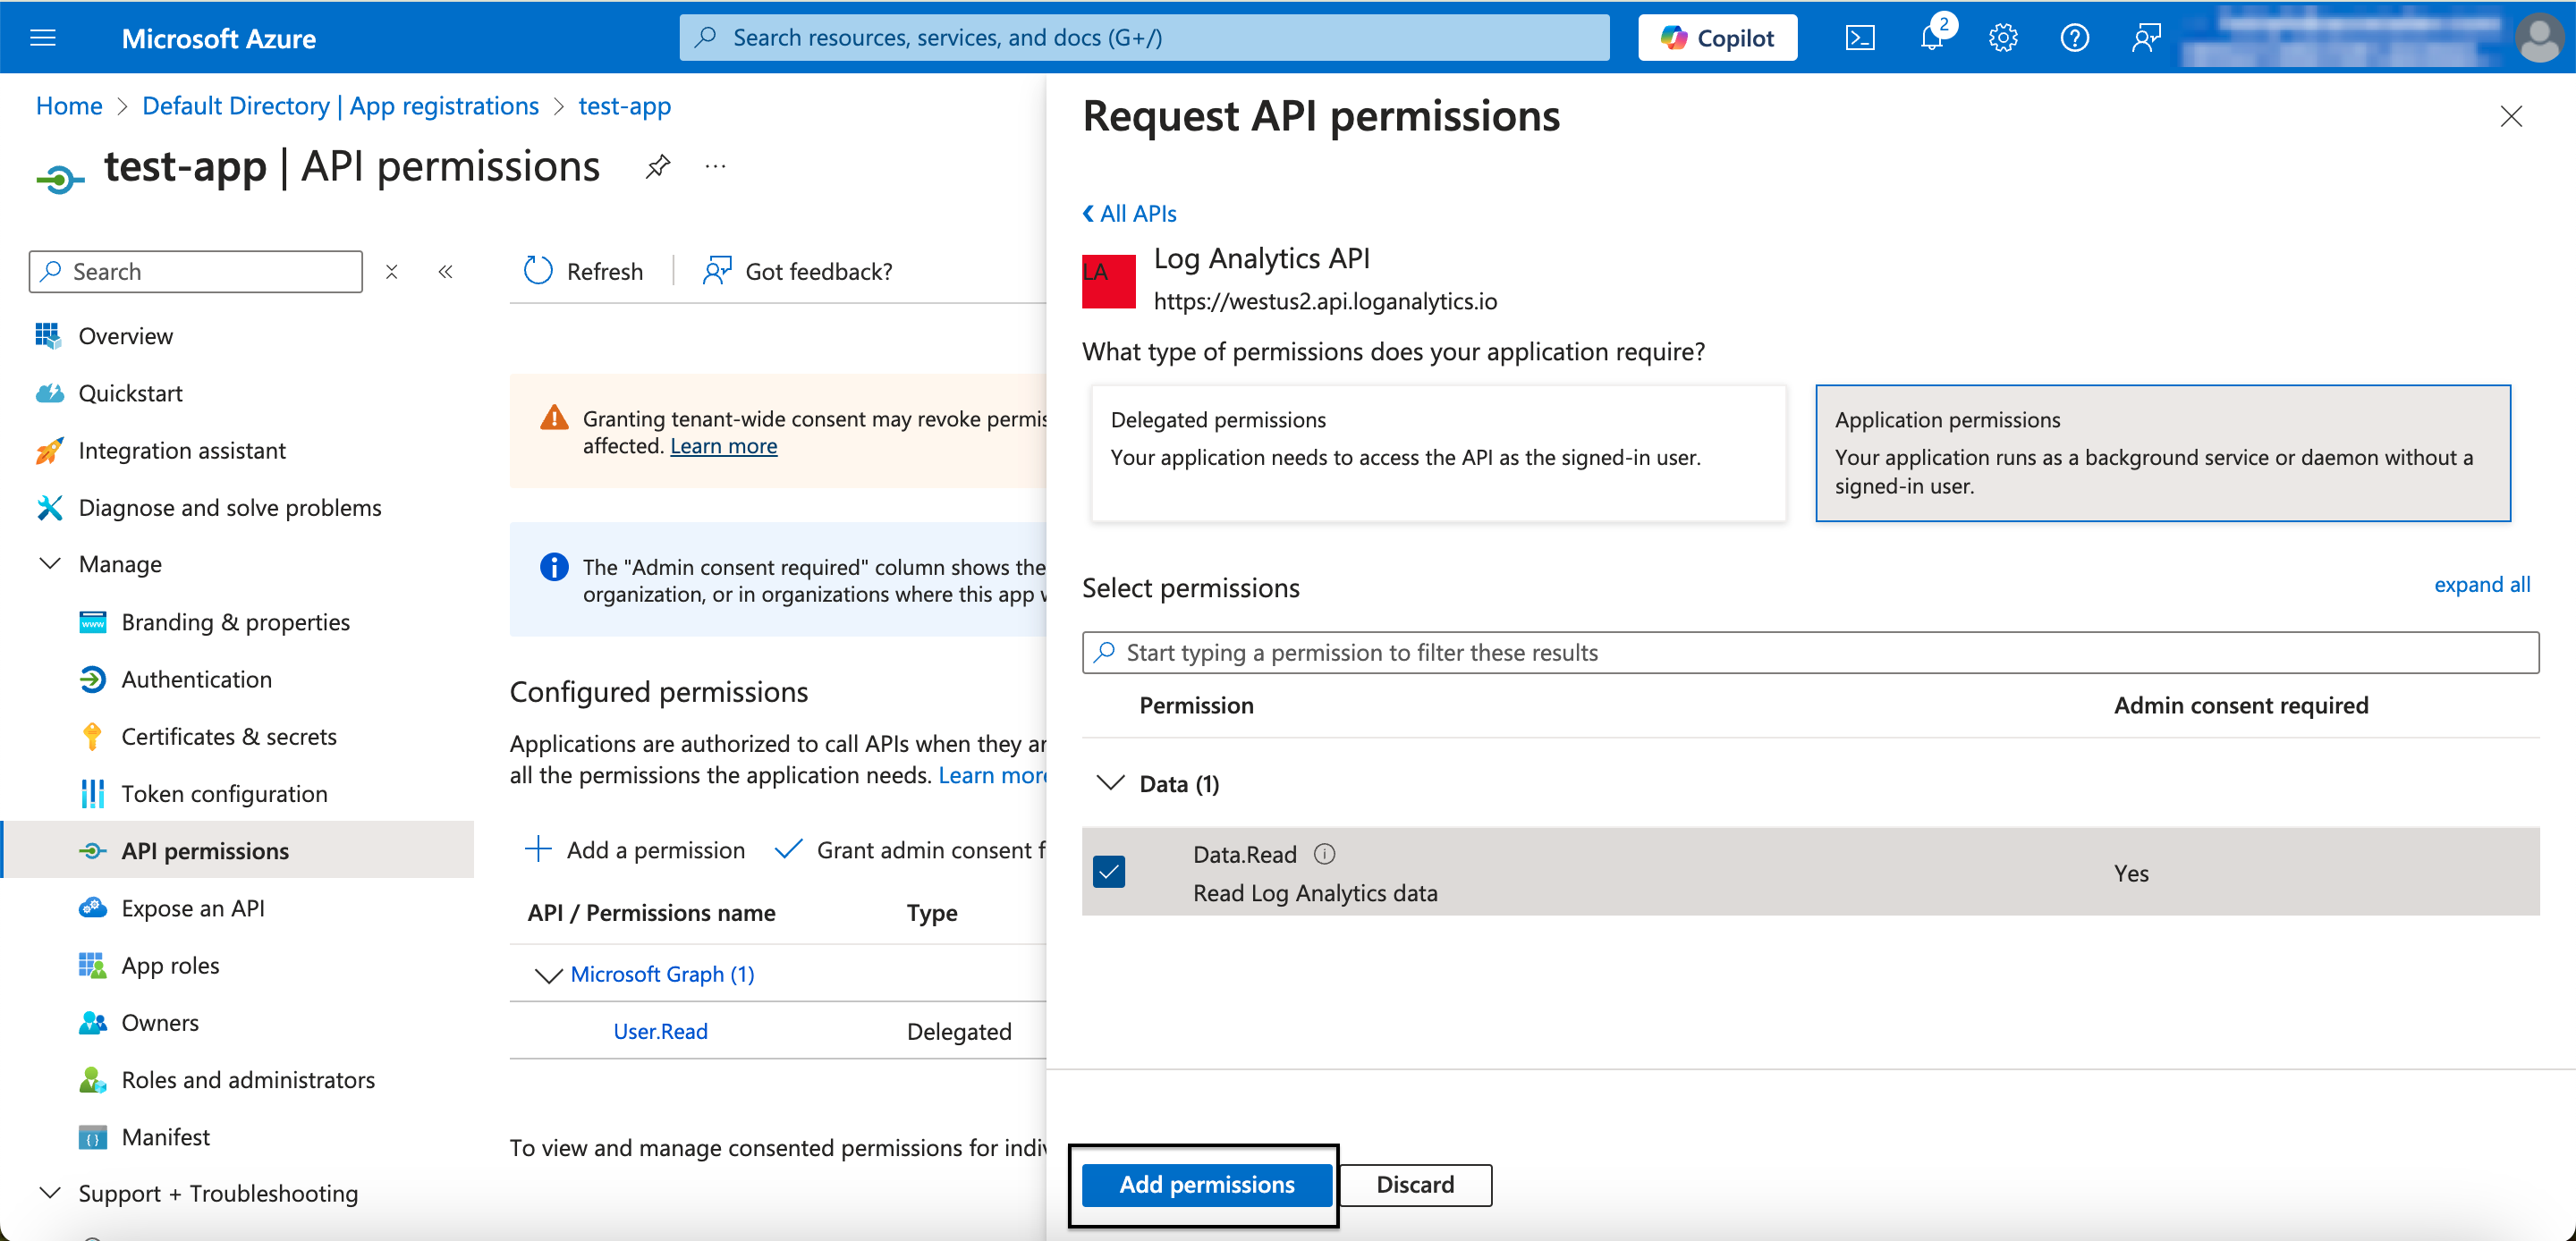Click the Expose an API cloud icon
This screenshot has width=2576, height=1241.
92,908
